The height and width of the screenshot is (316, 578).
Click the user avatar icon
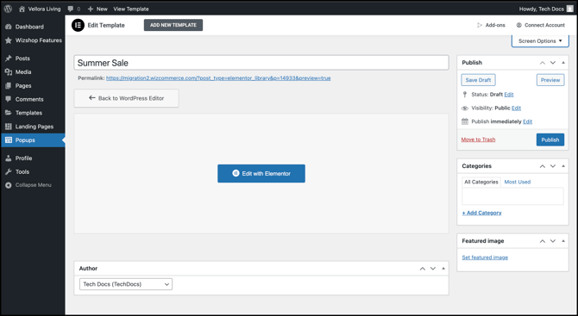tap(570, 9)
